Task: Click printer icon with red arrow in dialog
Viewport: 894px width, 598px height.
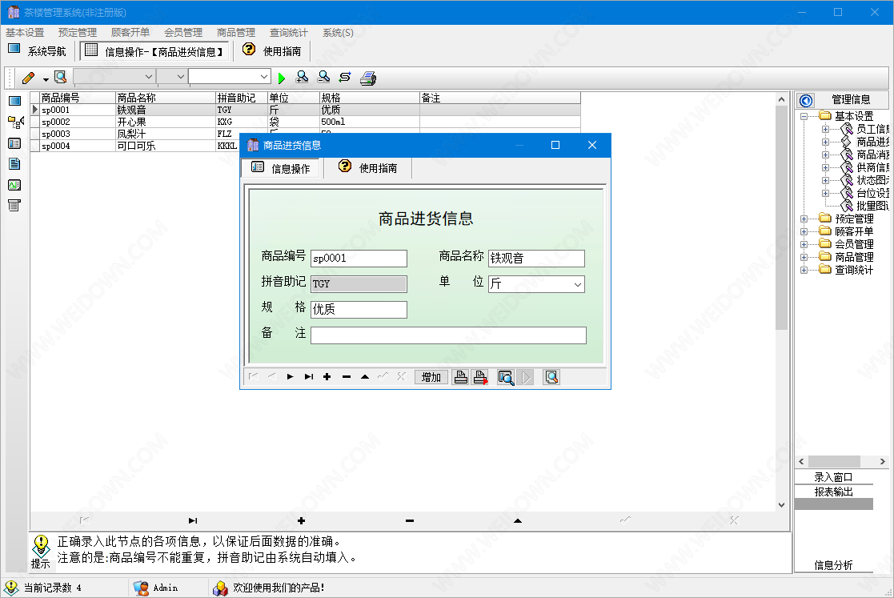Action: pyautogui.click(x=481, y=377)
